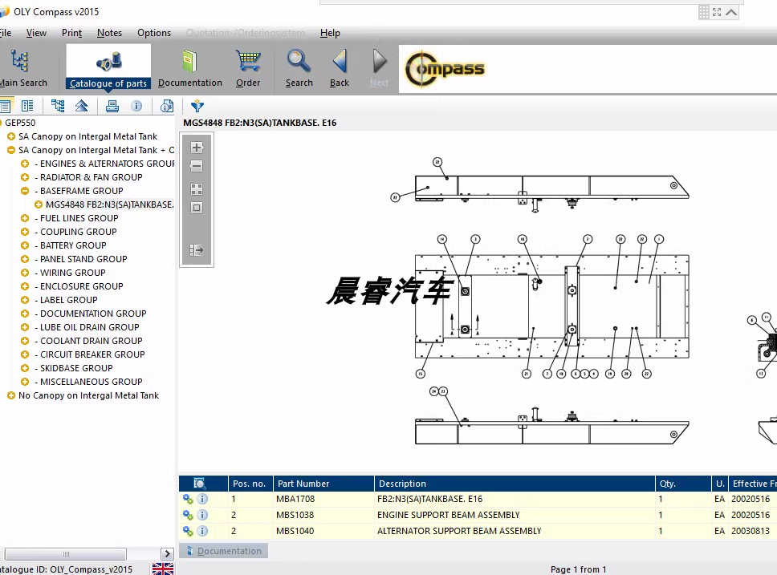Image resolution: width=777 pixels, height=575 pixels.
Task: Open assembly gears icon for MBS1040
Action: [x=188, y=530]
